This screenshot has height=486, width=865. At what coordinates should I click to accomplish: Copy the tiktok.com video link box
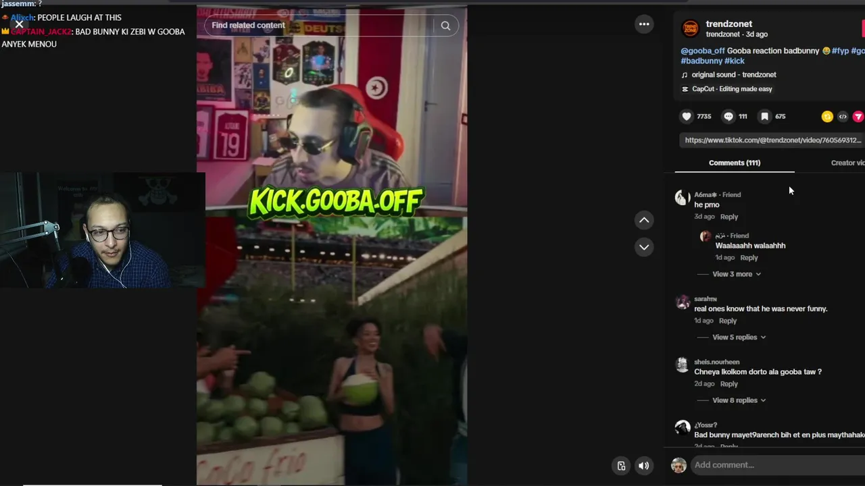click(x=772, y=140)
